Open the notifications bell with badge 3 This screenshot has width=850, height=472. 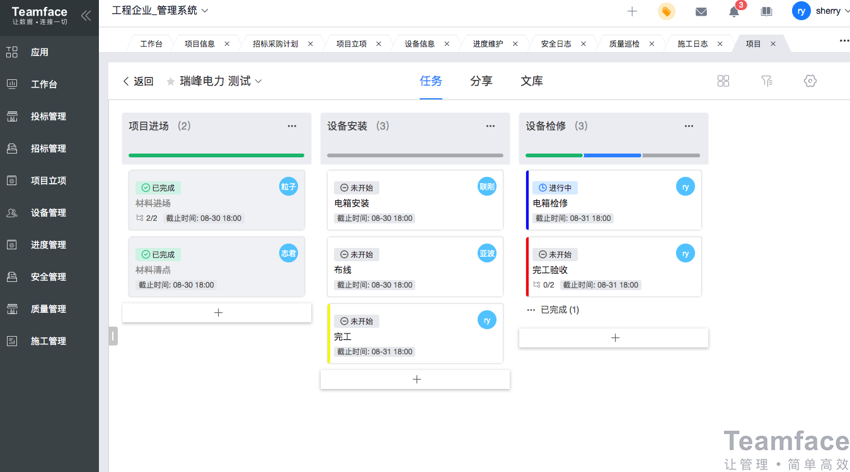tap(733, 11)
